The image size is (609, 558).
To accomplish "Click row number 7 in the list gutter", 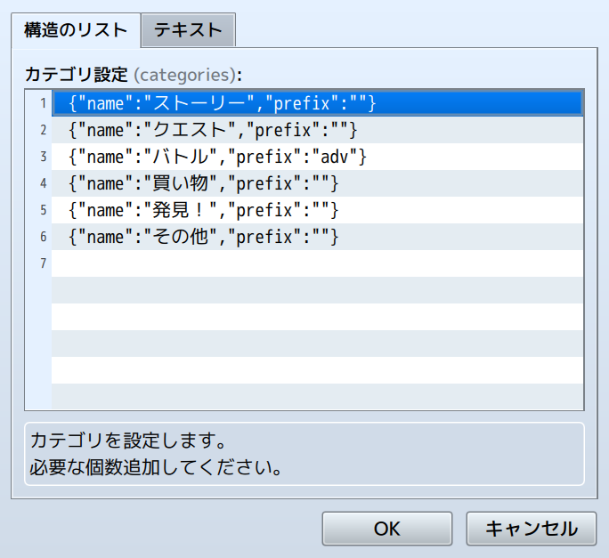I will [41, 264].
